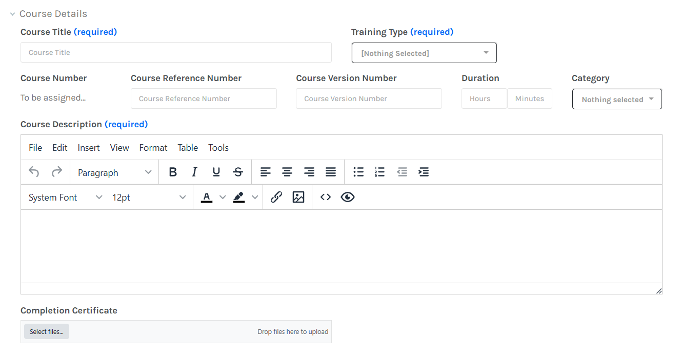
Task: Click the Undo icon in editor
Action: (34, 172)
